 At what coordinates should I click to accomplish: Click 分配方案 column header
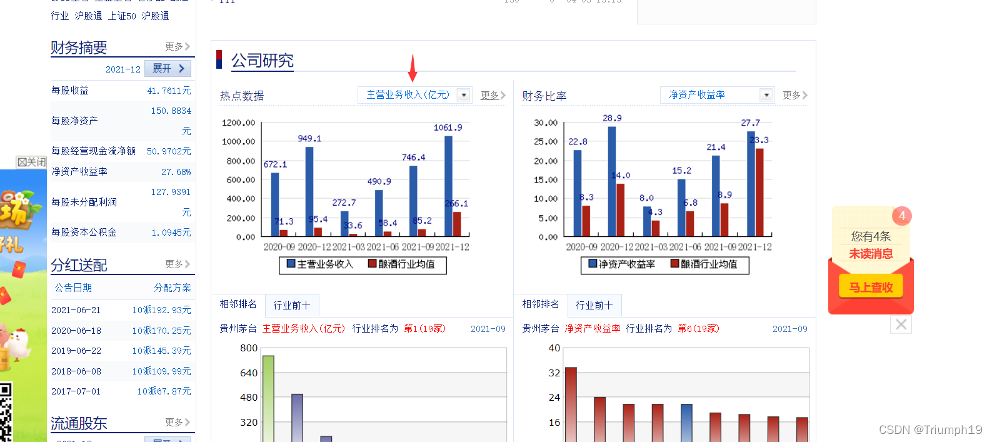tap(173, 288)
